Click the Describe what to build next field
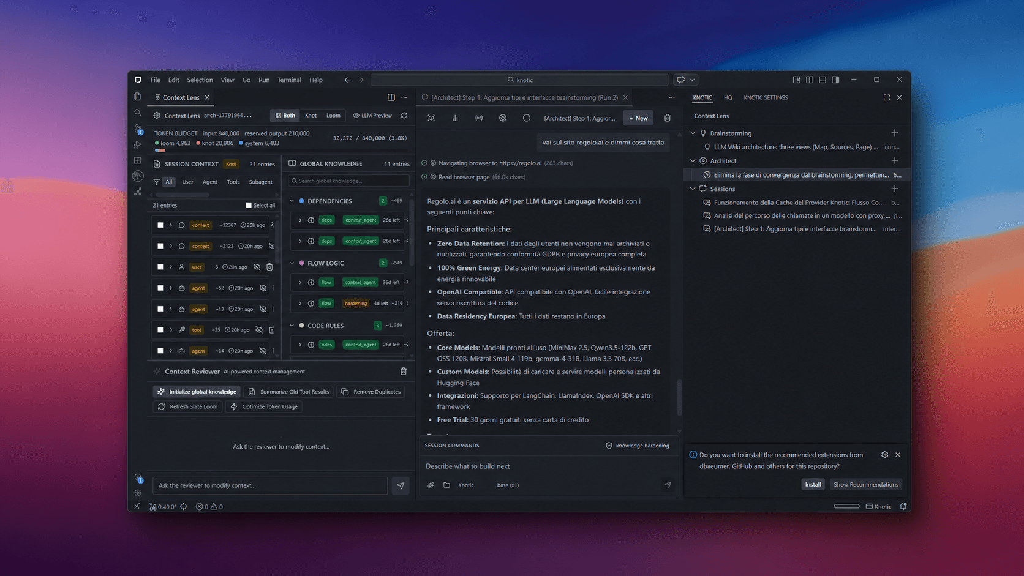 (548, 466)
